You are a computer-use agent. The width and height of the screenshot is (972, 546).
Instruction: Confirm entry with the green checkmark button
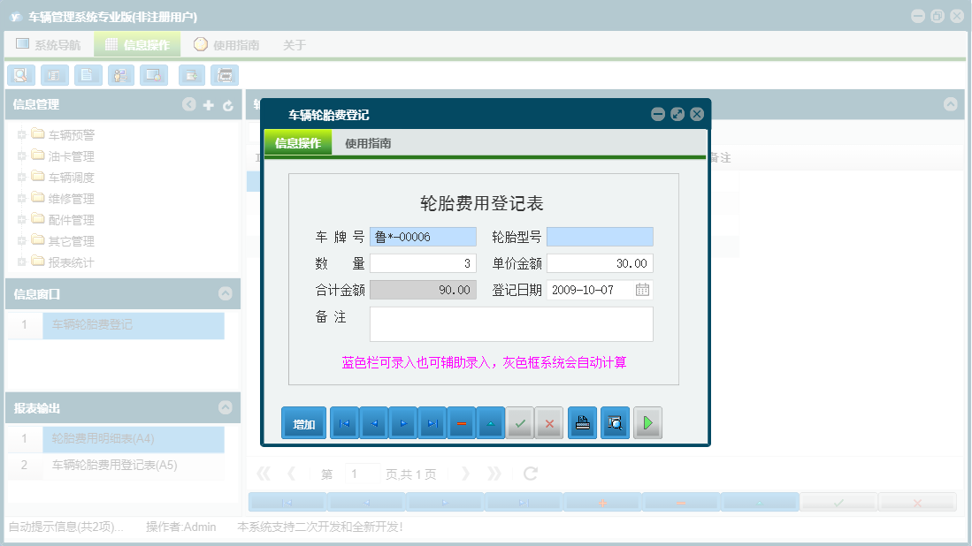pyautogui.click(x=520, y=422)
